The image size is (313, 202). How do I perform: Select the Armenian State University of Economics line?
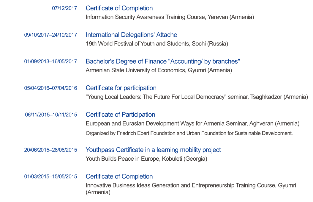point(159,71)
